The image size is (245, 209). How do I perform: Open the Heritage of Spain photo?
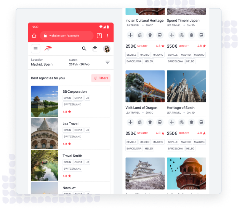click(186, 86)
